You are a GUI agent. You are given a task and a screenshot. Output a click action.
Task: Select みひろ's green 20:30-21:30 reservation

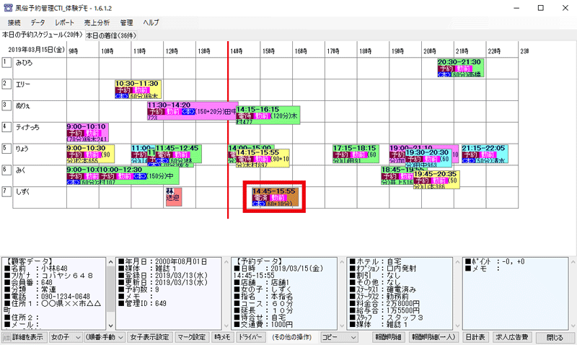pos(460,67)
